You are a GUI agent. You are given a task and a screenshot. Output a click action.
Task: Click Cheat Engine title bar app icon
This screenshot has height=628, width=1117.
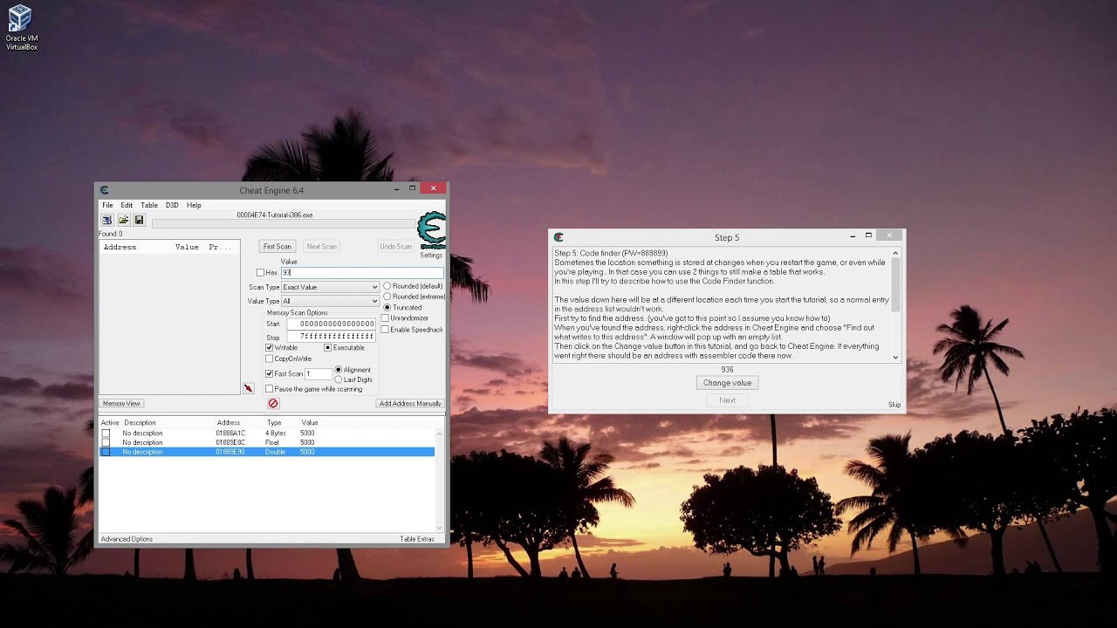104,189
